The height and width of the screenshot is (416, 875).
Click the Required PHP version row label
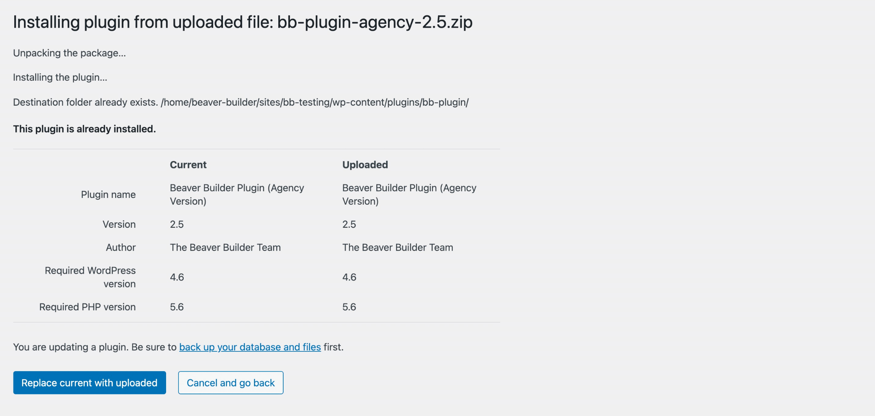click(87, 307)
